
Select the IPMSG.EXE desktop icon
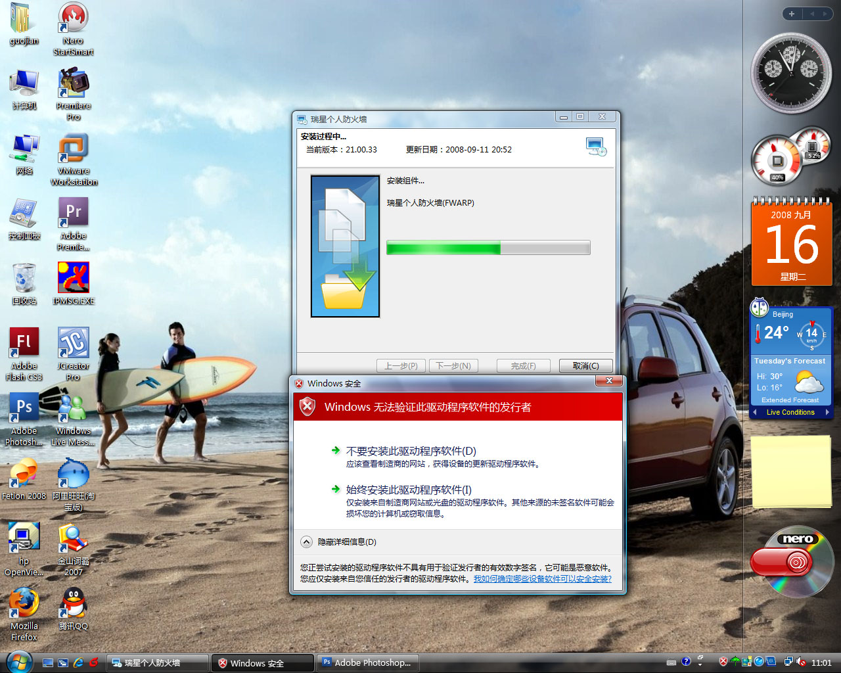point(74,284)
